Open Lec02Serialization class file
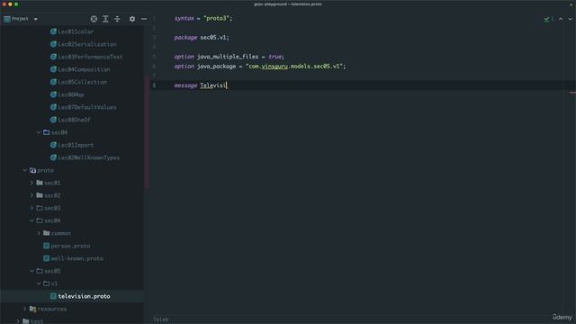The image size is (576, 324). (87, 44)
